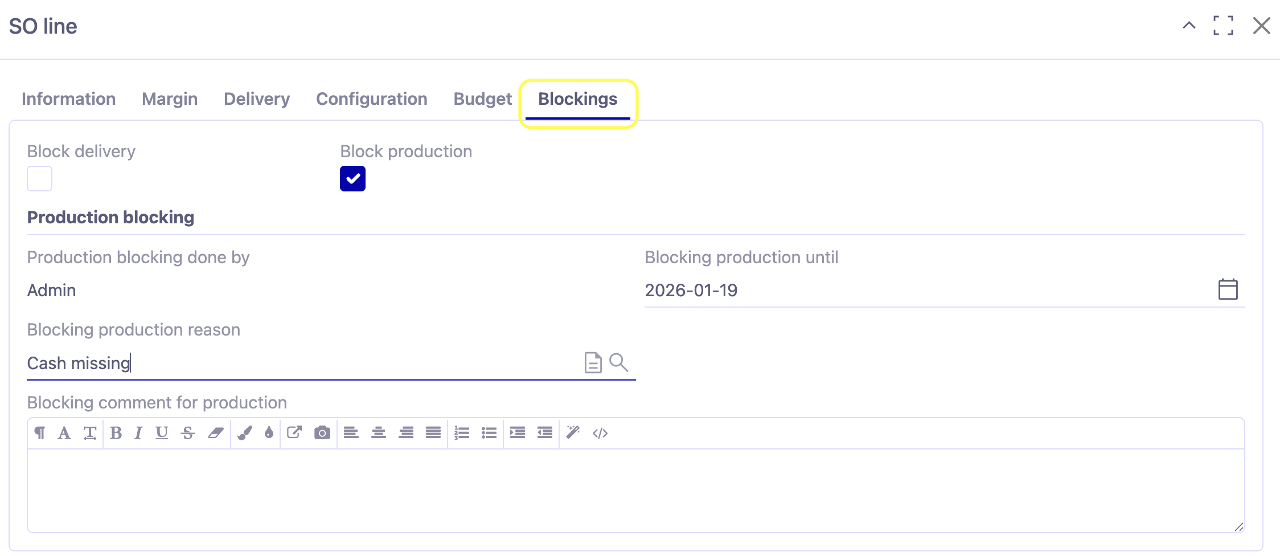Viewport: 1280px width, 556px height.
Task: Insert a numbered list
Action: (462, 433)
